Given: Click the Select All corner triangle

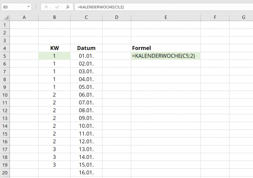Looking at the screenshot, I should (5, 17).
